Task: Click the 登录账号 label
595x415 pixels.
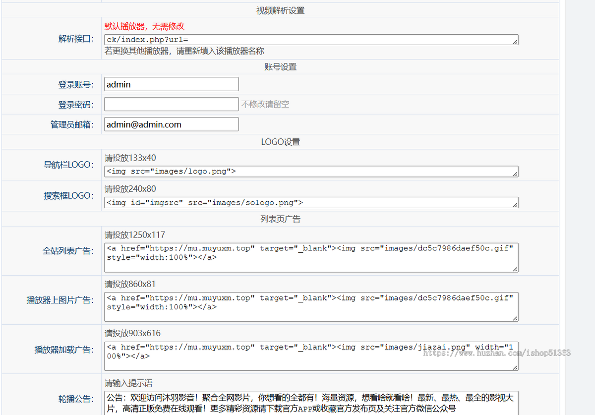Action: [x=76, y=85]
